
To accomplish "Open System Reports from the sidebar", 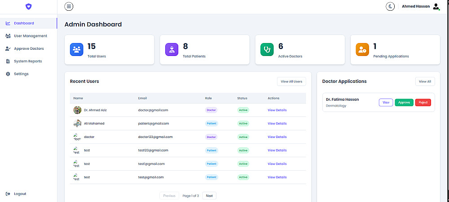I will point(29,61).
